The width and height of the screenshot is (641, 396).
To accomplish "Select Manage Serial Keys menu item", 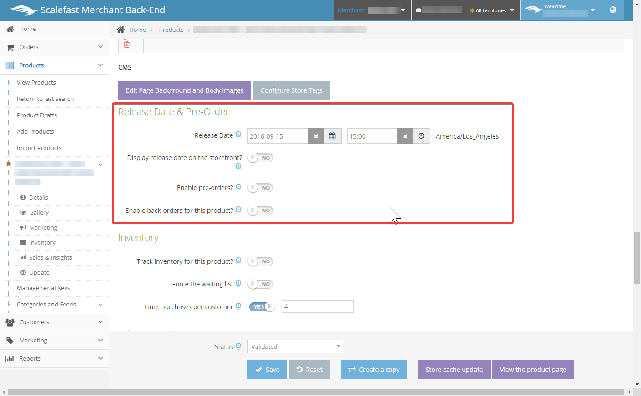I will [43, 288].
